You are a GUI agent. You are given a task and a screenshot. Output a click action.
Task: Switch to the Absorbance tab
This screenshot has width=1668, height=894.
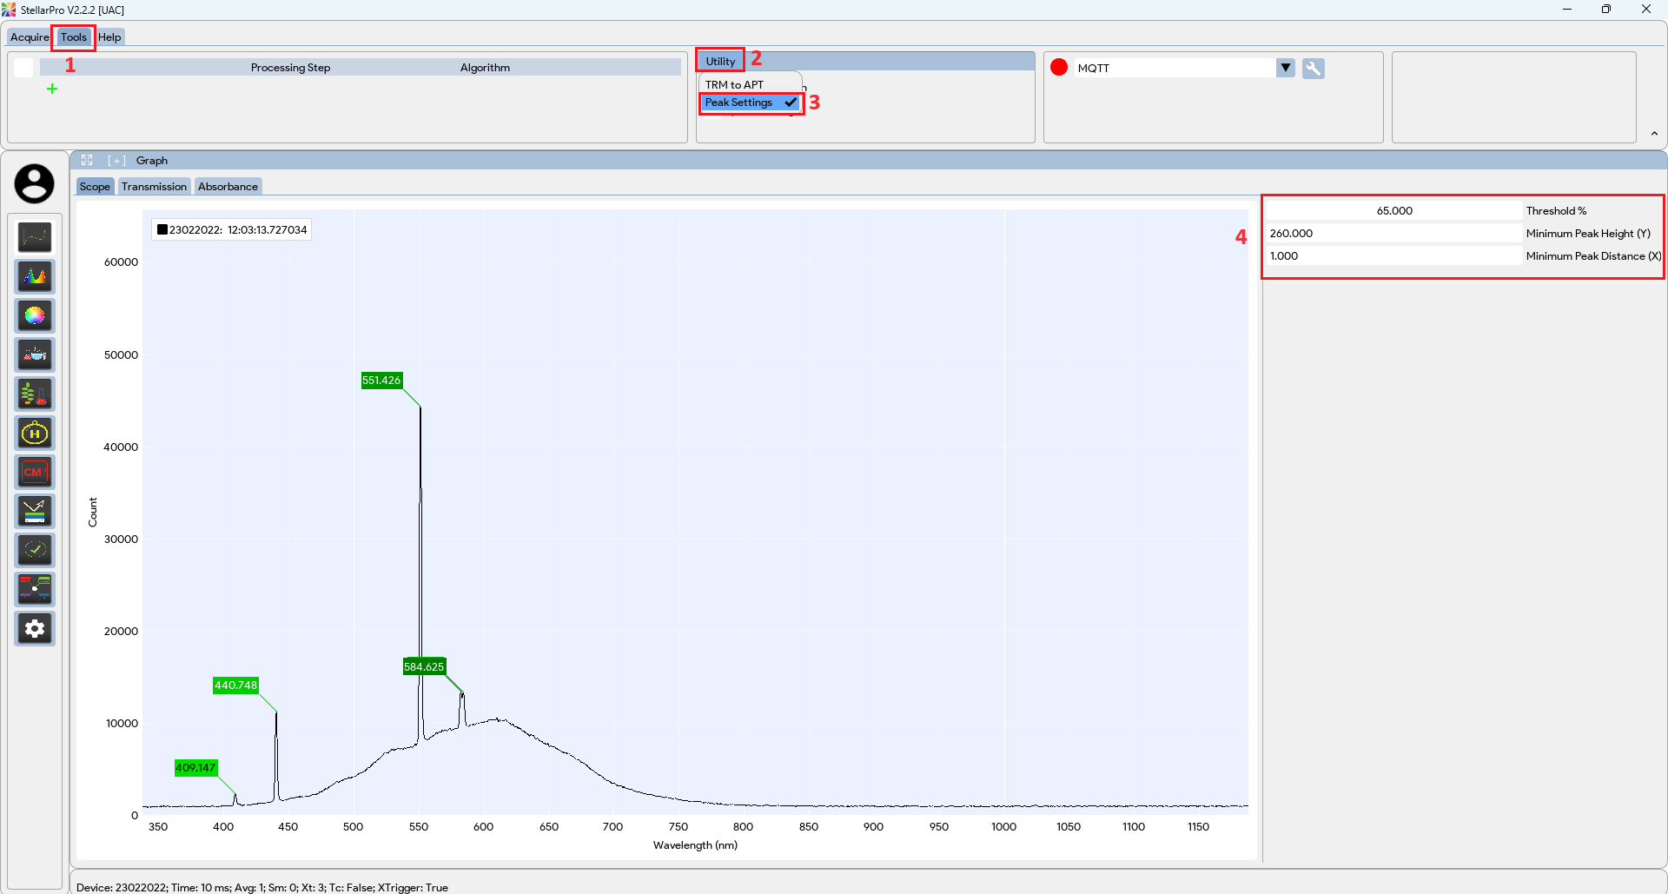pyautogui.click(x=227, y=186)
